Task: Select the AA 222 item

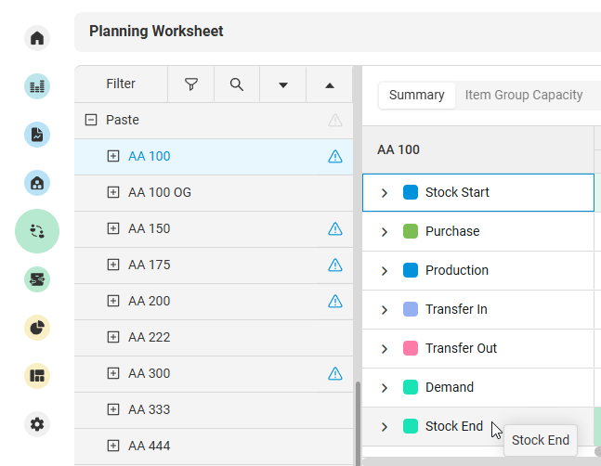Action: pyautogui.click(x=149, y=338)
